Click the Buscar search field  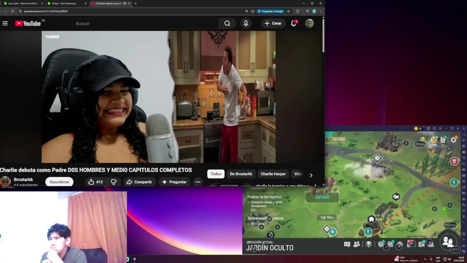click(145, 23)
